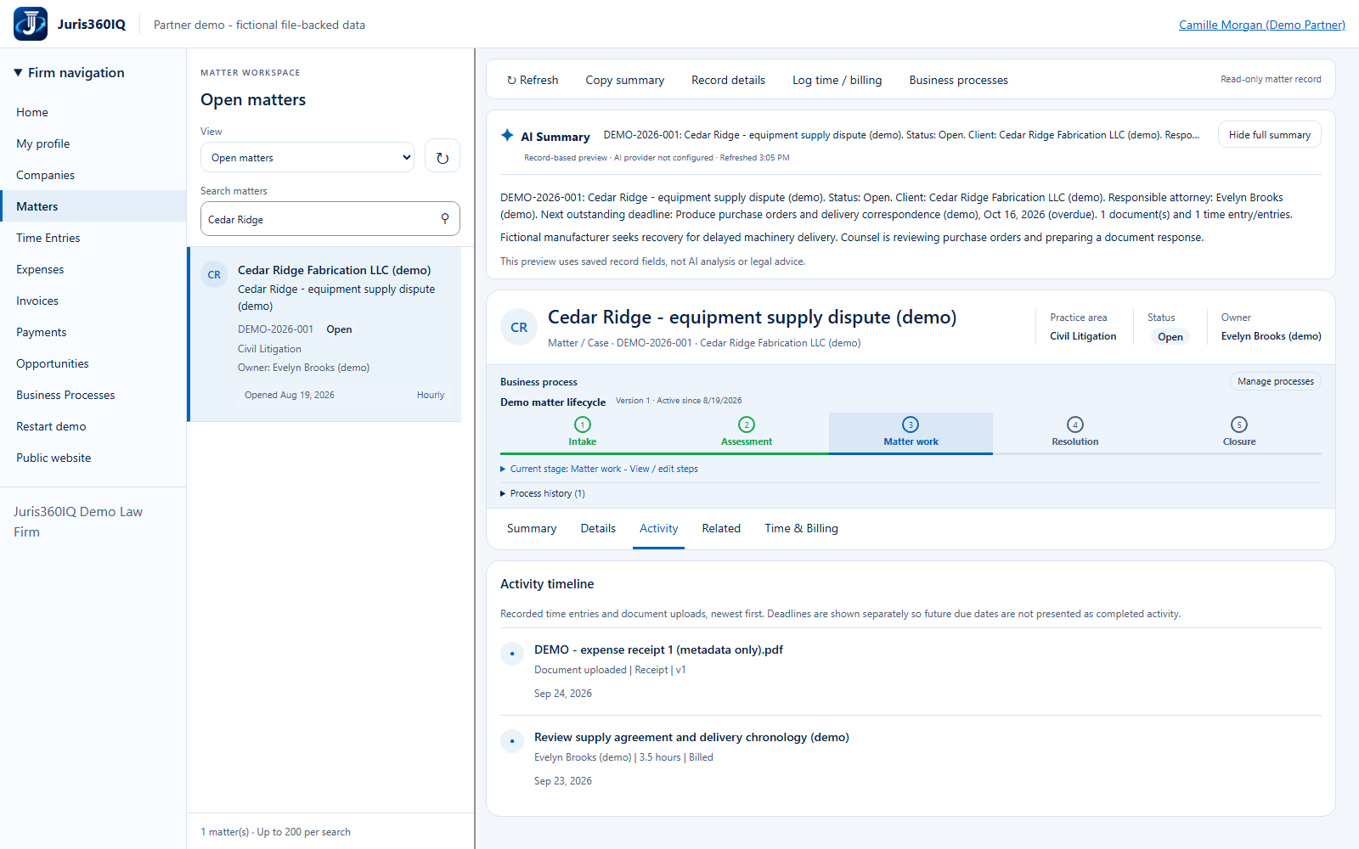Image resolution: width=1359 pixels, height=849 pixels.
Task: Click the AI Summary sparkle icon
Action: [x=507, y=135]
